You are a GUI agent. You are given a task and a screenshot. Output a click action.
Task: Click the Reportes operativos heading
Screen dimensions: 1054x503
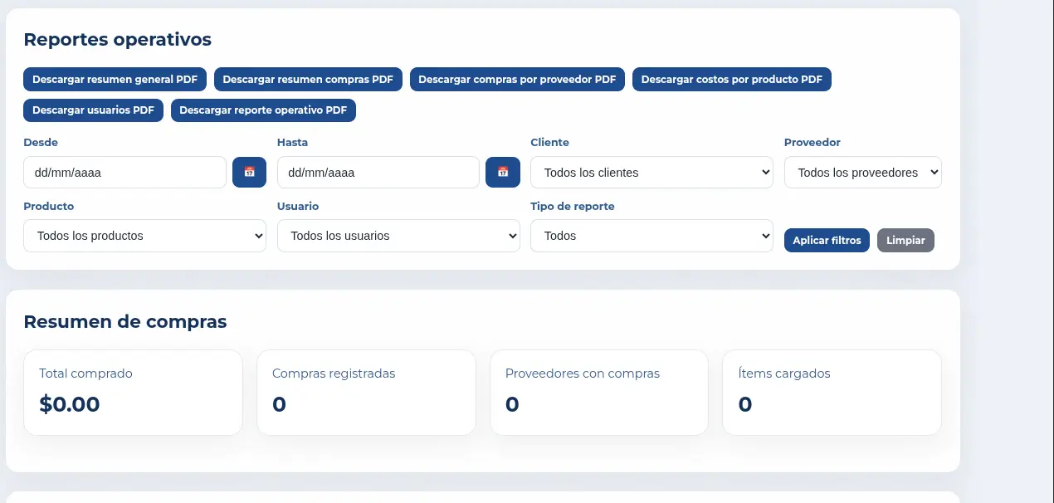pos(117,39)
